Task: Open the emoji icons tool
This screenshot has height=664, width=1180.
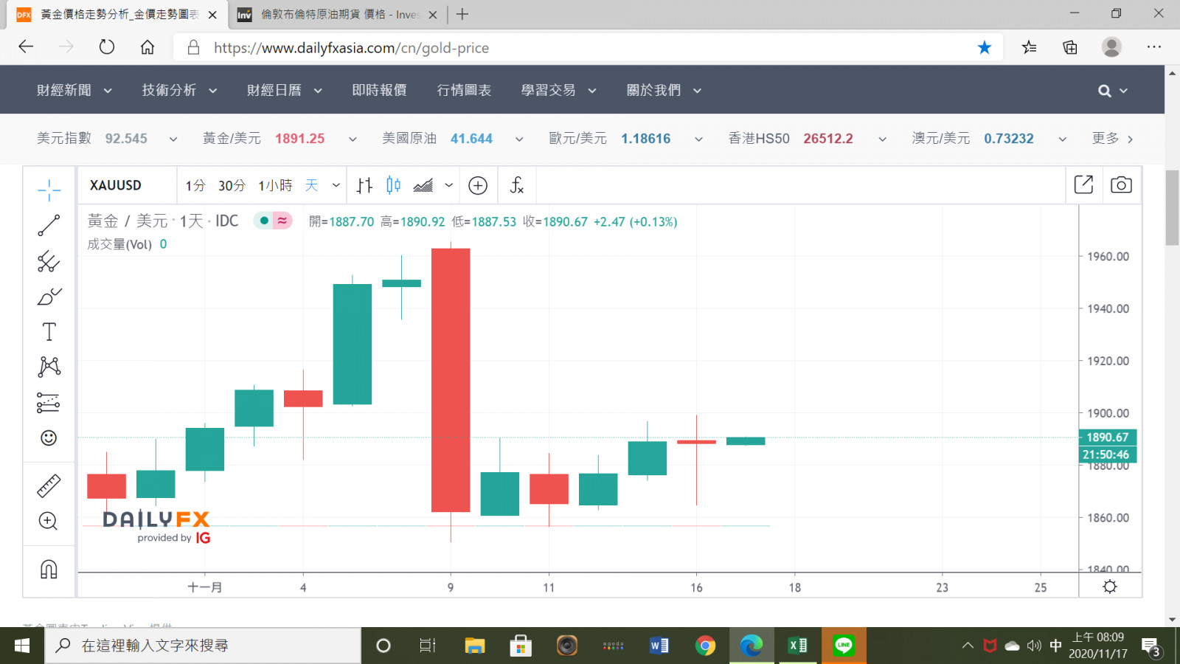Action: pos(49,438)
